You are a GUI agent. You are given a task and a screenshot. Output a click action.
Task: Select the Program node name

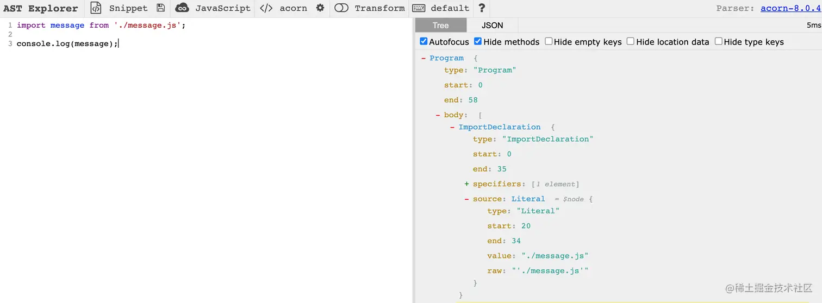point(447,58)
